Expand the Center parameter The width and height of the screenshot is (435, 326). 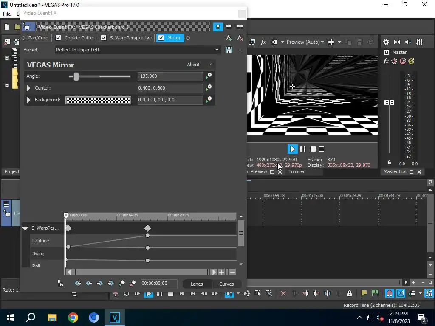(28, 88)
